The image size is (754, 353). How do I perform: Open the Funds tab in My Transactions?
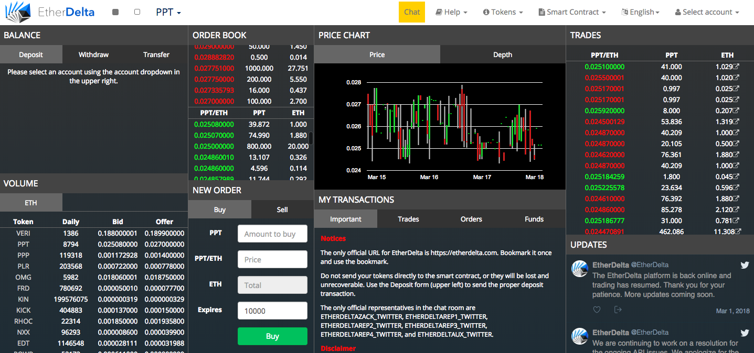(534, 219)
